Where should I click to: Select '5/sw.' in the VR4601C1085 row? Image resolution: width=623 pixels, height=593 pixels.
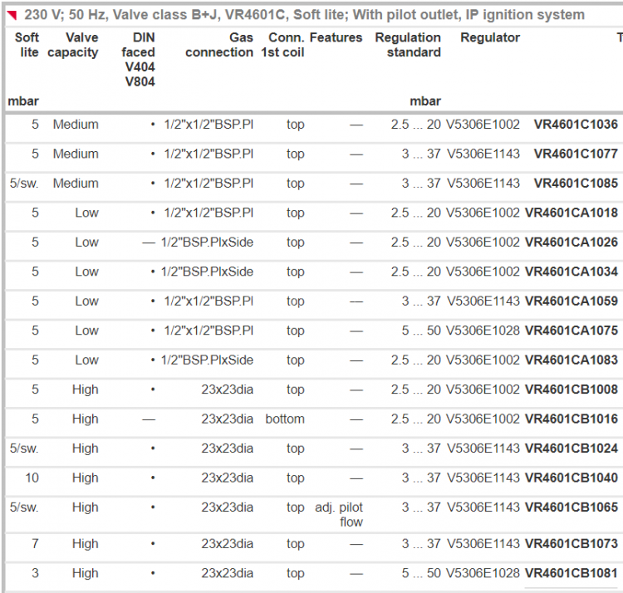[24, 183]
